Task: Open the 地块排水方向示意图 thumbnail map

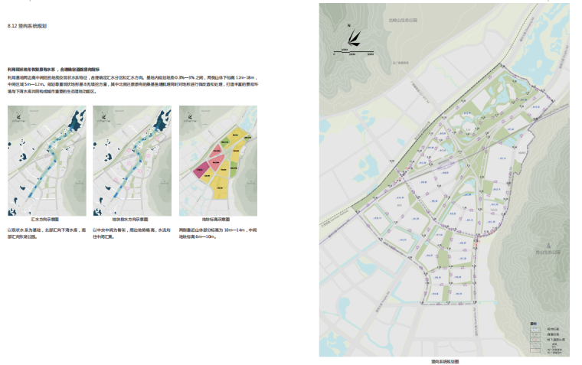Action: tap(129, 161)
